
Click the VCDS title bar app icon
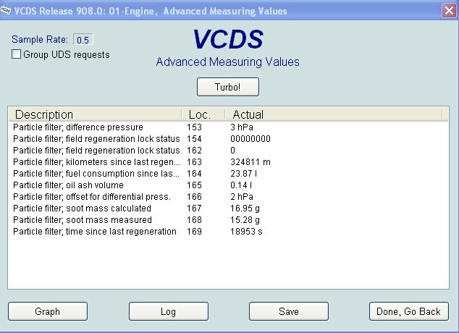(x=6, y=10)
